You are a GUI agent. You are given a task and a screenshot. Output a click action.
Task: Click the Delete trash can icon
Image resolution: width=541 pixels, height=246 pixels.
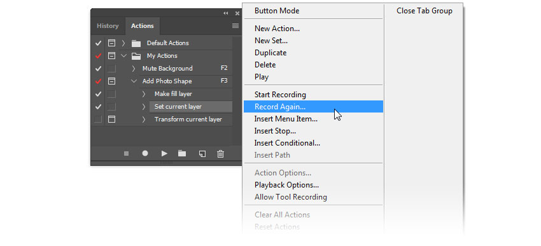(220, 154)
